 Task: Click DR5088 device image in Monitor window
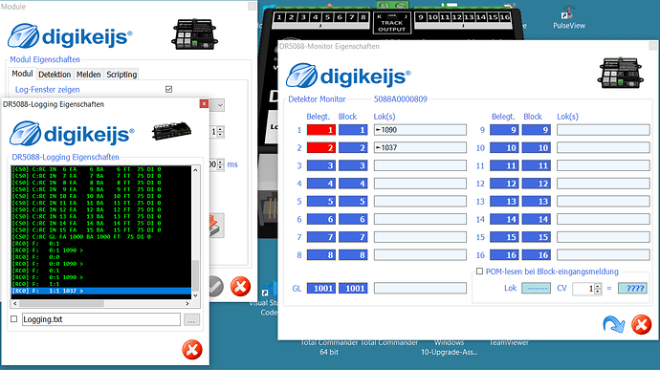tap(621, 73)
